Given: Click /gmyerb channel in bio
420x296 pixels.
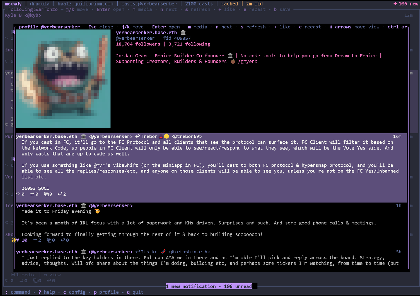Looking at the screenshot, I should click(x=247, y=62).
